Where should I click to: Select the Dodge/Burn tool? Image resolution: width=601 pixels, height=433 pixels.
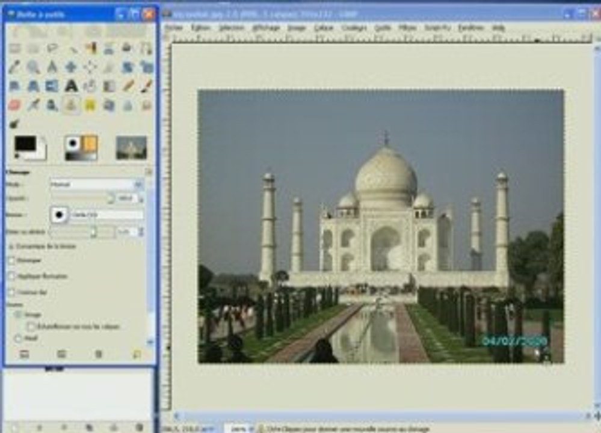[15, 123]
